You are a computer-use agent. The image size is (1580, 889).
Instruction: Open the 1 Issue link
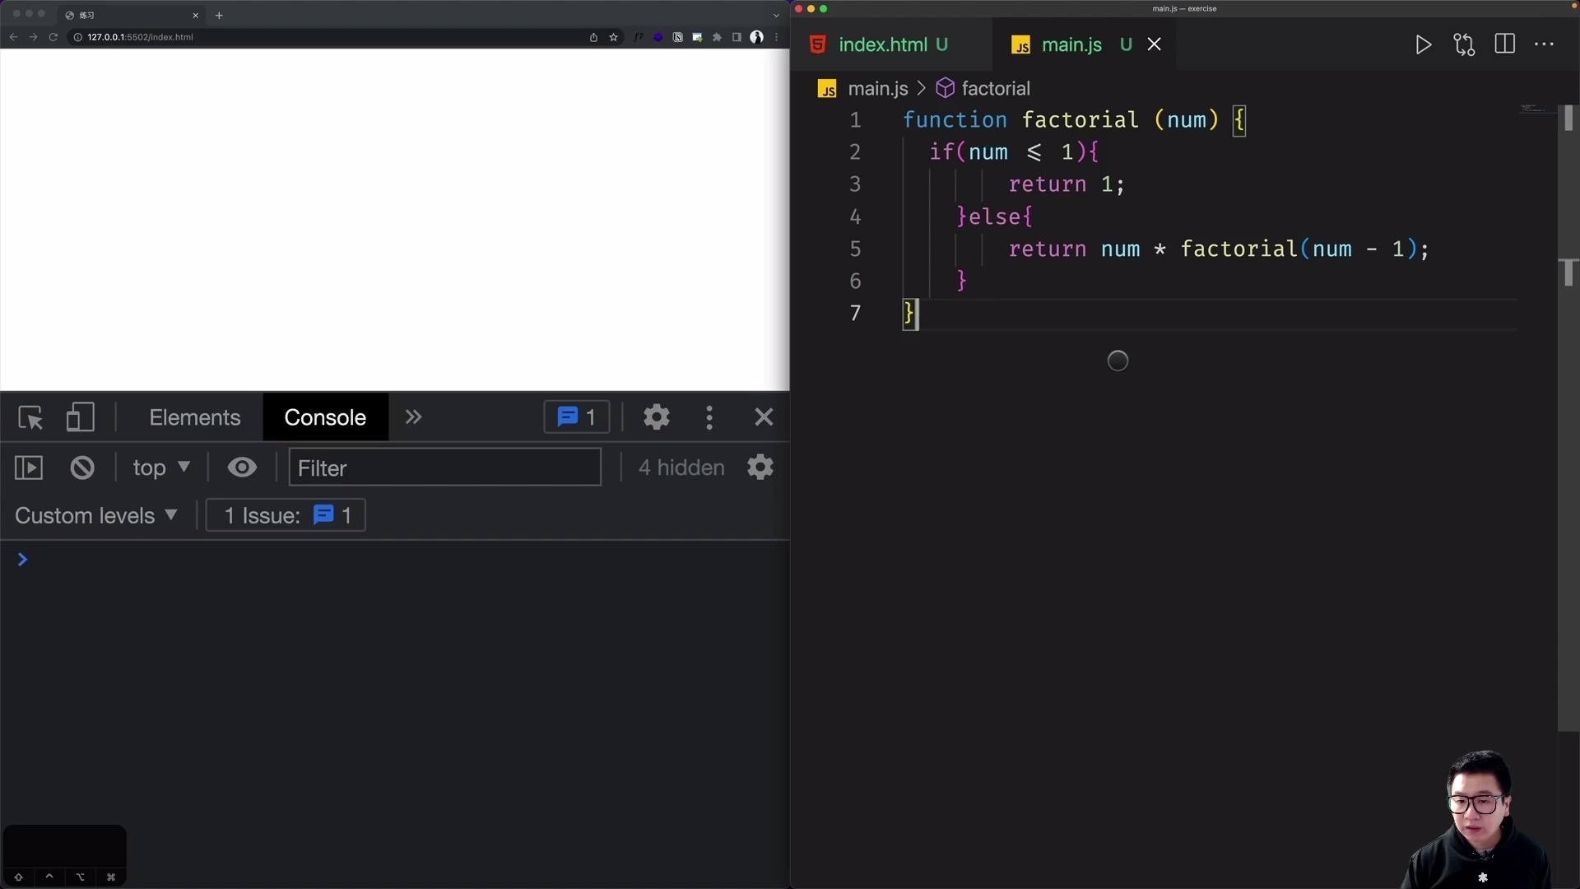tap(285, 514)
